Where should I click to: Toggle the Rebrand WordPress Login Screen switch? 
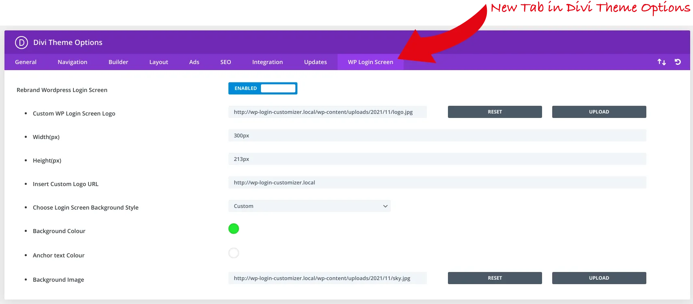pos(263,88)
